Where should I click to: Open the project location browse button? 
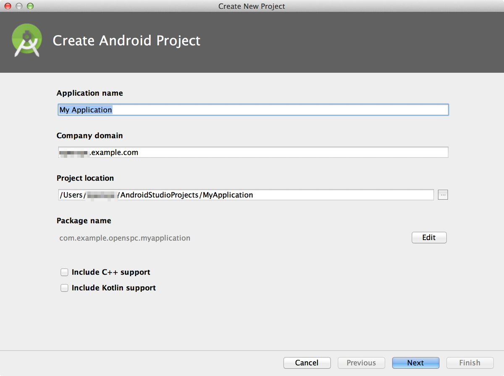tap(443, 195)
